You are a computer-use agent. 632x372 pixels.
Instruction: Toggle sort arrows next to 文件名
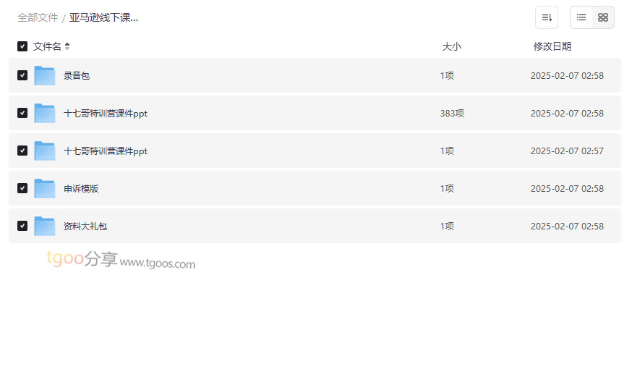click(67, 46)
